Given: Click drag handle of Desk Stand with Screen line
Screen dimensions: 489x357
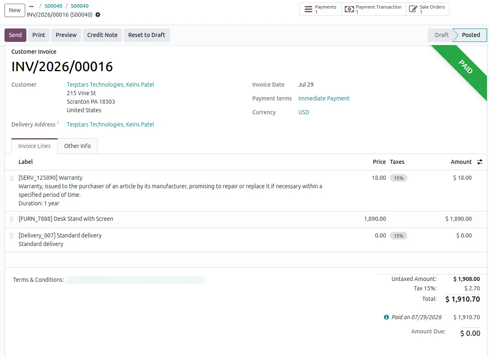Looking at the screenshot, I should pos(11,219).
